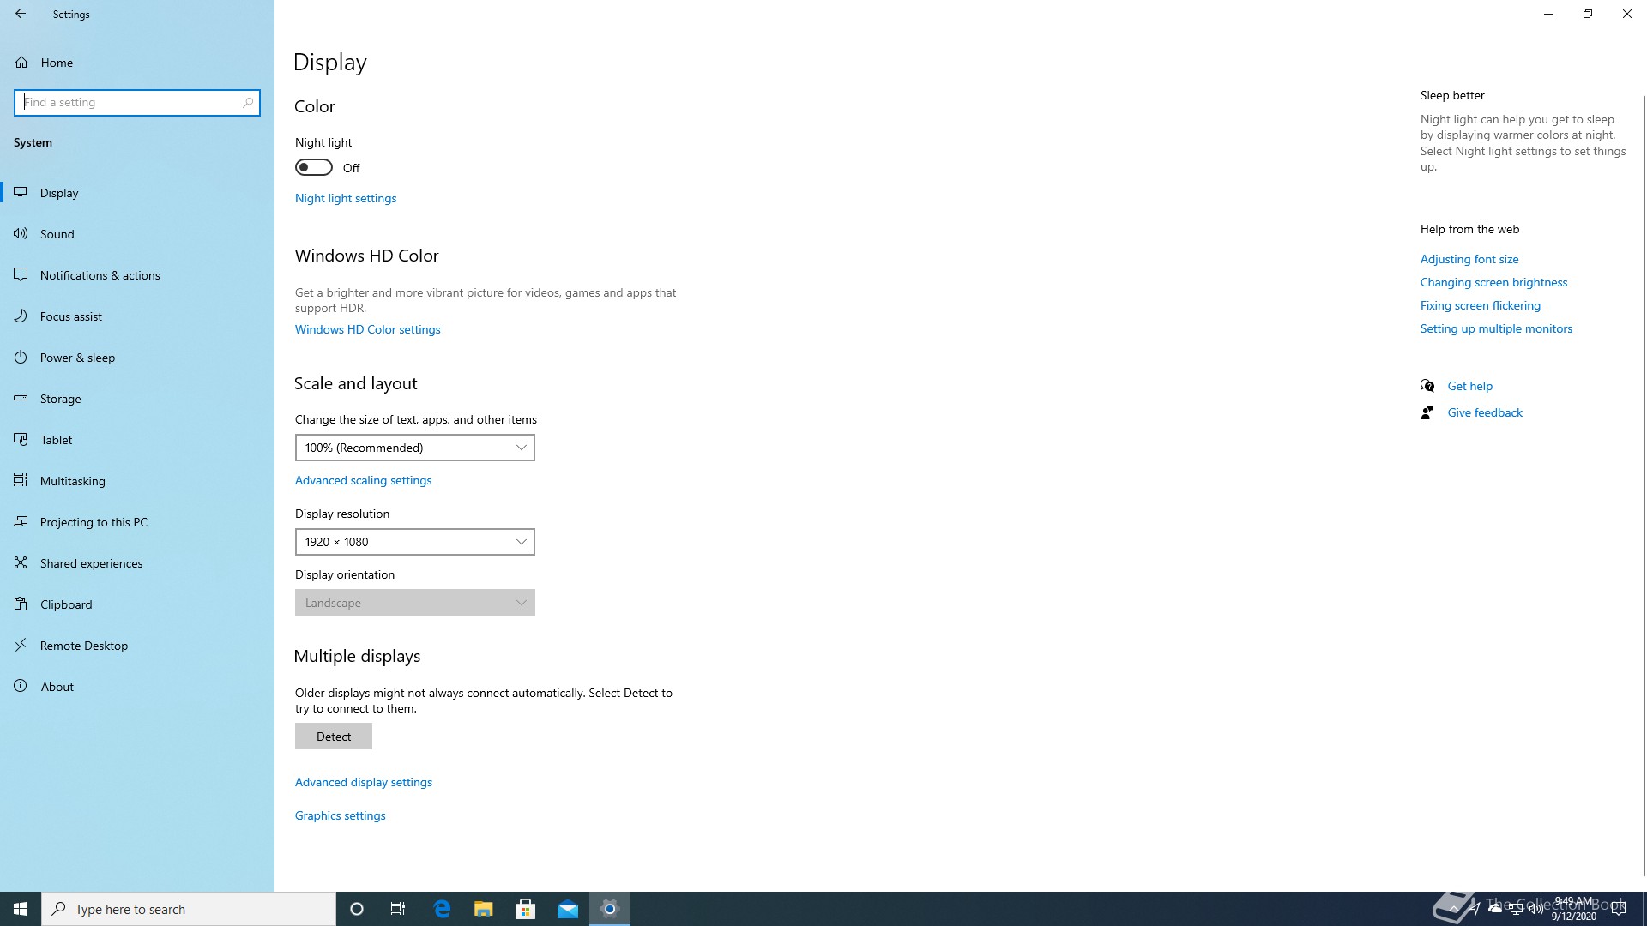Open Power & sleep settings
The height and width of the screenshot is (926, 1647).
pyautogui.click(x=137, y=358)
